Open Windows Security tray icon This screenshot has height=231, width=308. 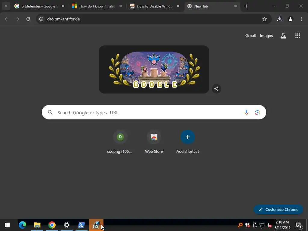(248, 225)
